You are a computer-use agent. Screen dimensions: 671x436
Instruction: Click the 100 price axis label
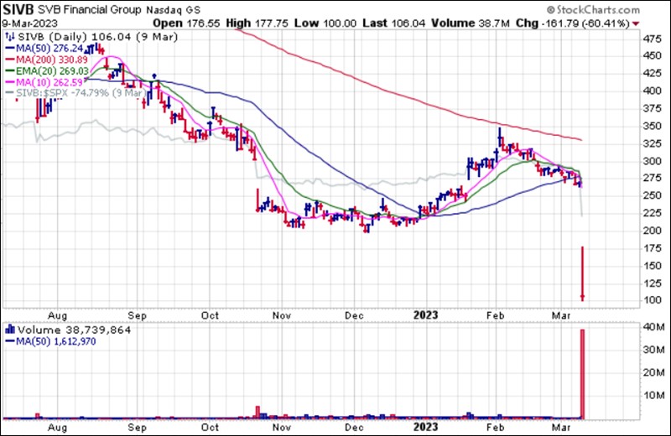653,300
